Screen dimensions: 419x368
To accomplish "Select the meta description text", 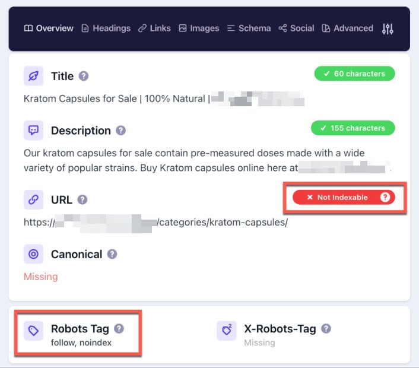I will point(208,160).
